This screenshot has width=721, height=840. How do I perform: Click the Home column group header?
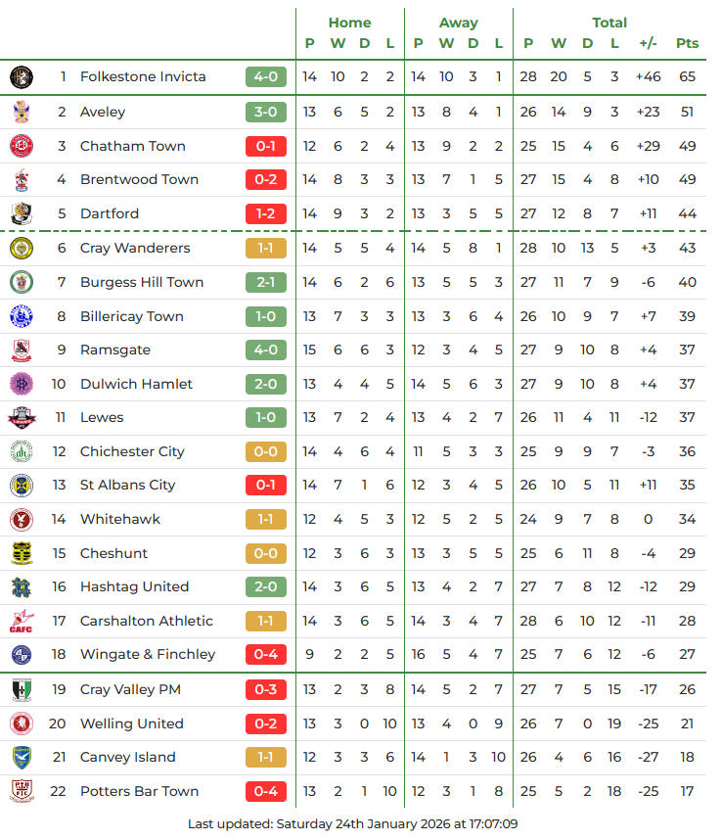click(349, 23)
